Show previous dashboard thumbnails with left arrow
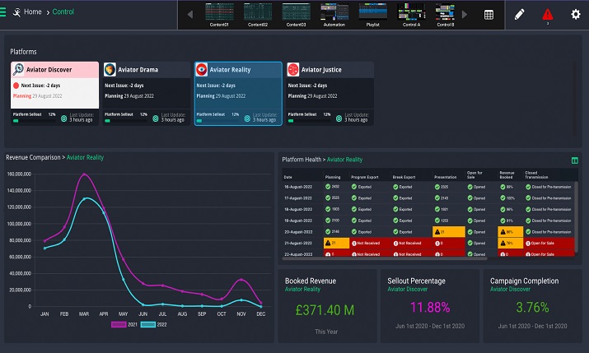 (x=190, y=15)
